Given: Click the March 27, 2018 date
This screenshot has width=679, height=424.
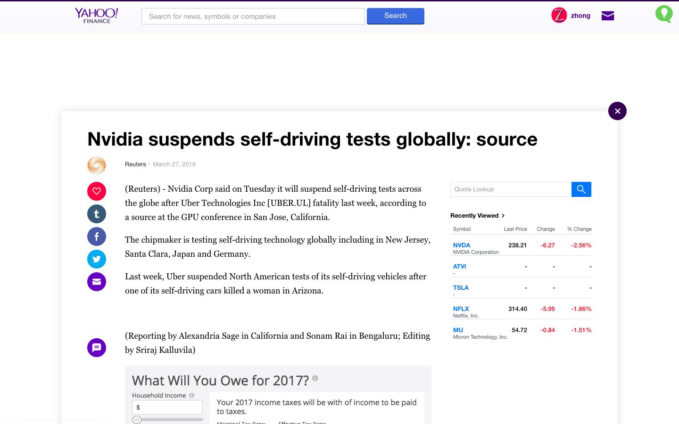Looking at the screenshot, I should (174, 164).
